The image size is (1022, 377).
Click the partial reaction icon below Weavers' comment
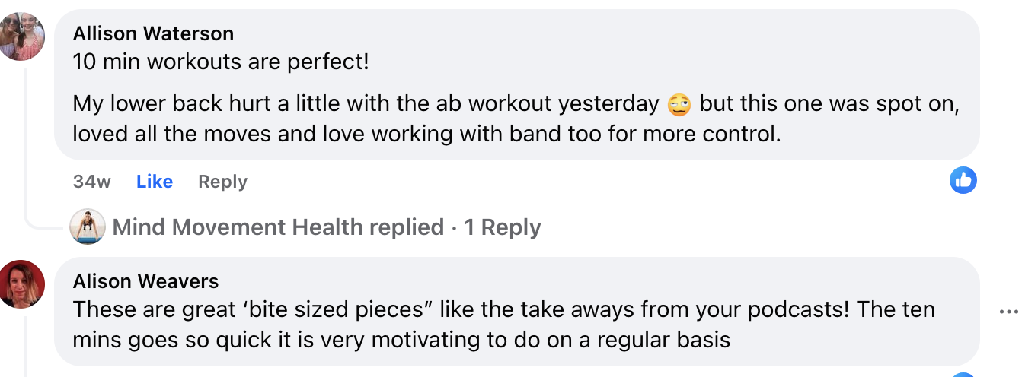click(963, 375)
